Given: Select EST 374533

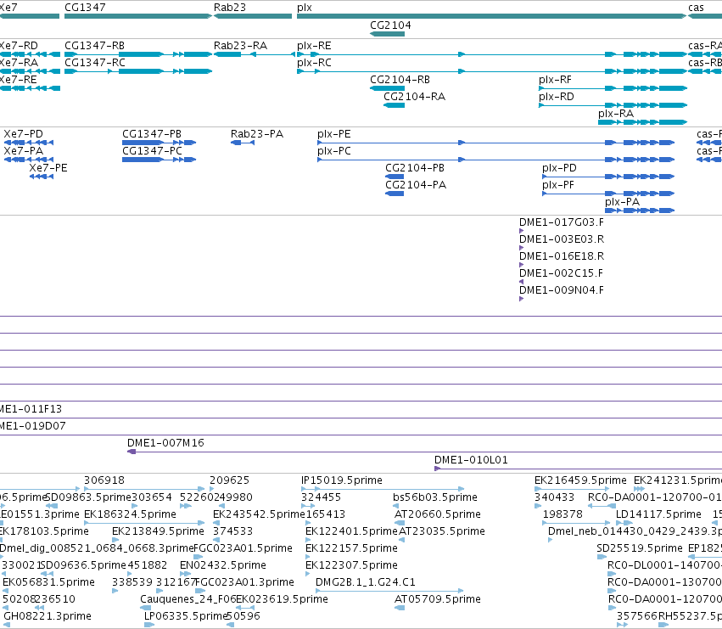Looking at the screenshot, I should pyautogui.click(x=233, y=531).
